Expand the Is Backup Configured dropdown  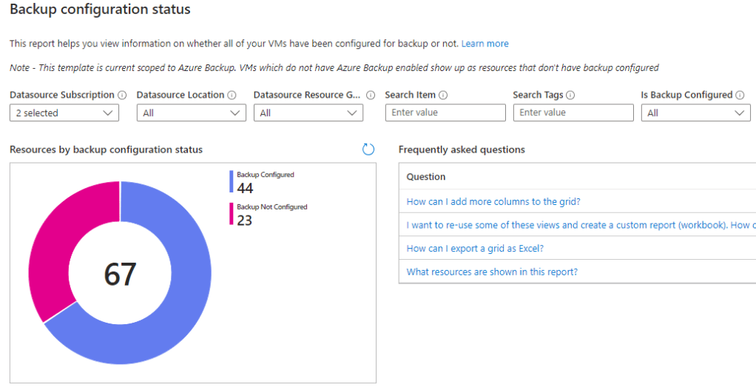tap(695, 113)
